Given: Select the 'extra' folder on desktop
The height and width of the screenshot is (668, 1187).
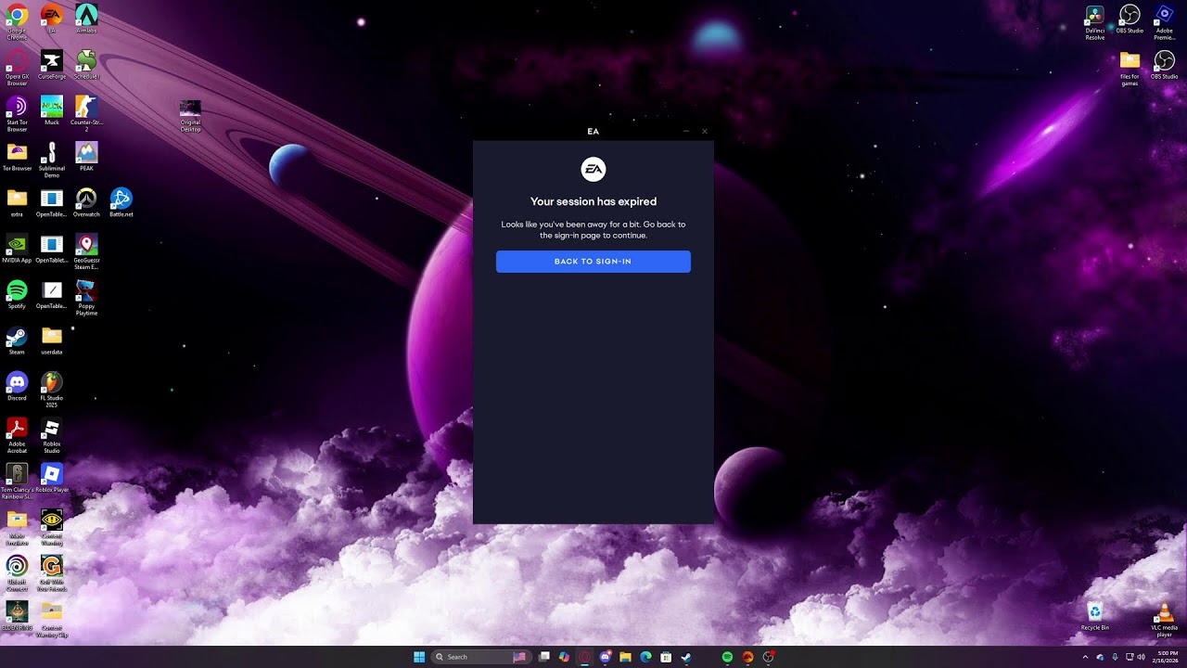Looking at the screenshot, I should (17, 202).
